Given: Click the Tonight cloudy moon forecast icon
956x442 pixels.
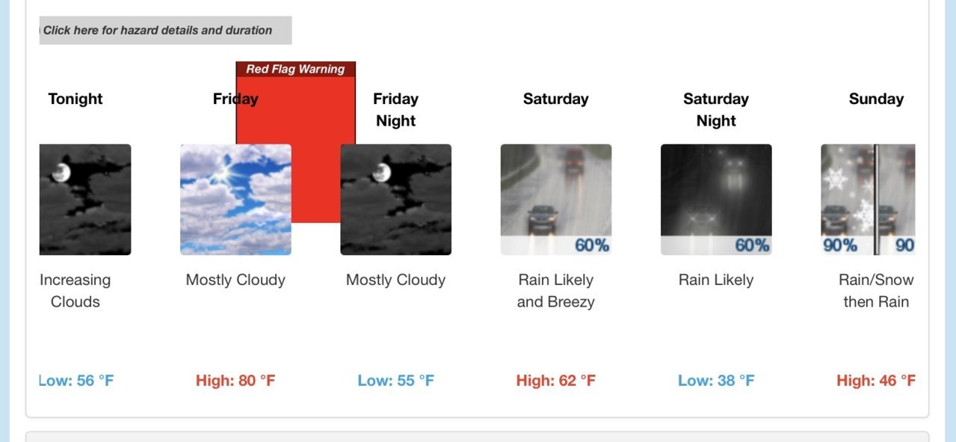Looking at the screenshot, I should (x=85, y=200).
